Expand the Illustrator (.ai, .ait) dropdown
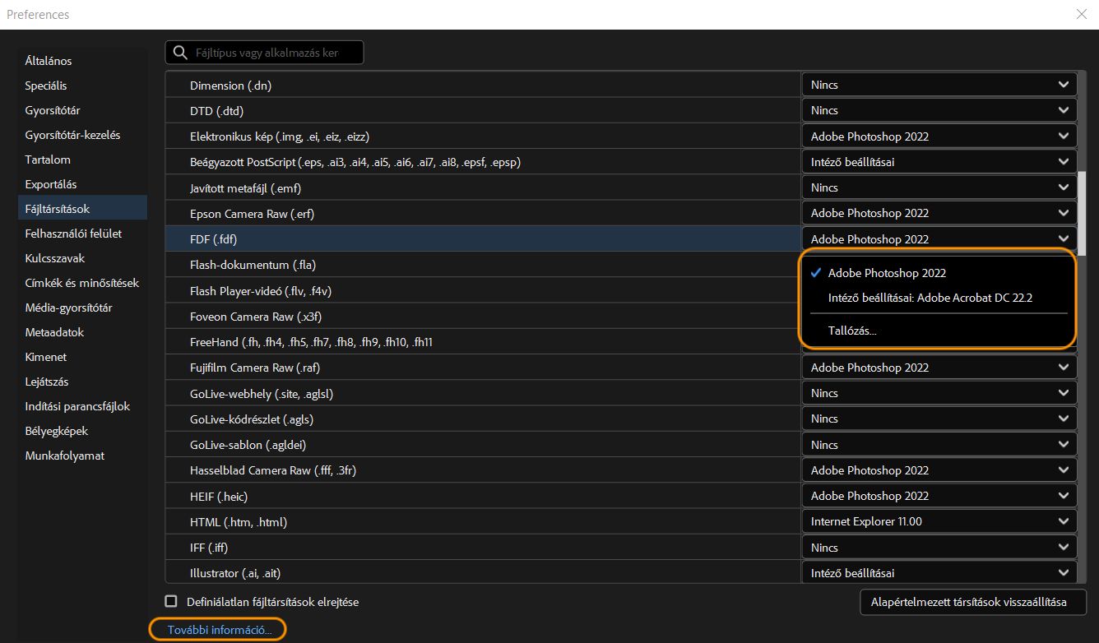The height and width of the screenshot is (643, 1099). (939, 573)
